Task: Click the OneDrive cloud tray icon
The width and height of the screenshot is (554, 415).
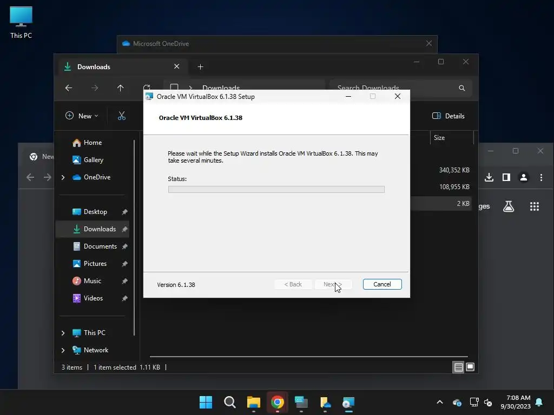Action: click(x=457, y=402)
